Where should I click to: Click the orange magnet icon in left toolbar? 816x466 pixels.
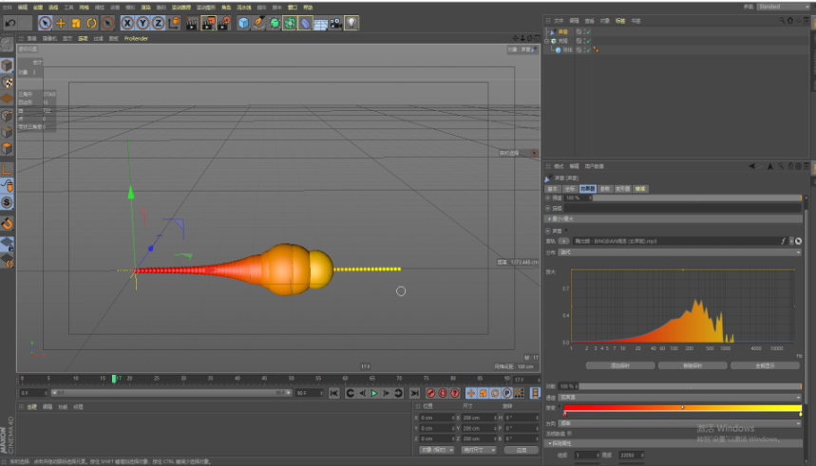click(7, 224)
